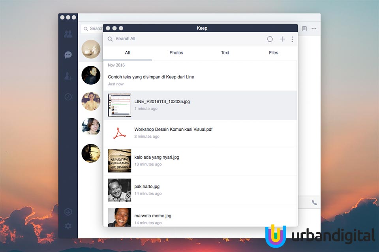The width and height of the screenshot is (379, 252).
Task: Switch to the Files tab in Keep
Action: click(x=273, y=53)
